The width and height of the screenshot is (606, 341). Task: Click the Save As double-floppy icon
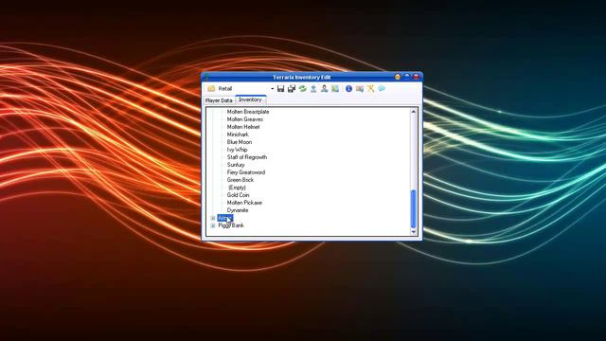(x=292, y=88)
